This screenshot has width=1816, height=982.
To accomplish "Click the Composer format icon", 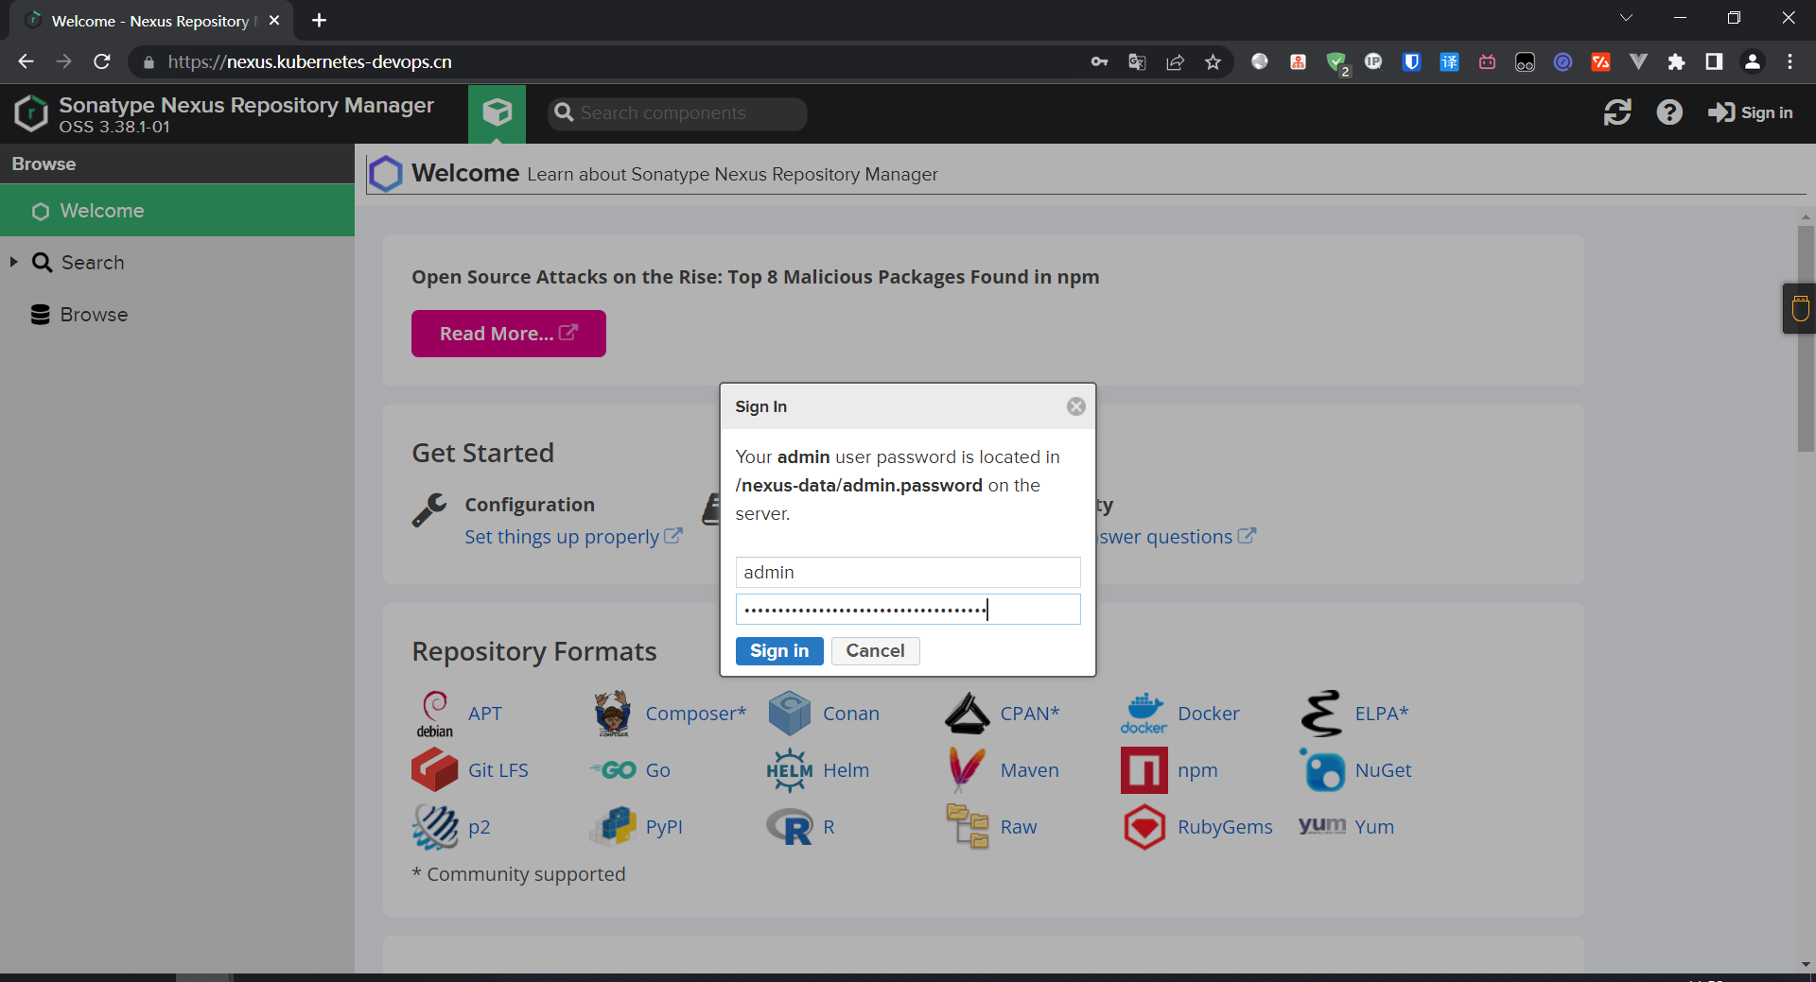I will [x=613, y=714].
